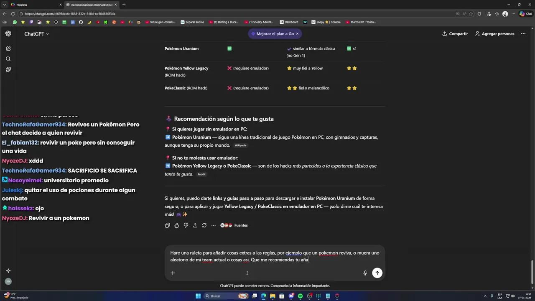Image resolution: width=535 pixels, height=301 pixels.
Task: Open the Separar audios bookmark
Action: (x=192, y=22)
